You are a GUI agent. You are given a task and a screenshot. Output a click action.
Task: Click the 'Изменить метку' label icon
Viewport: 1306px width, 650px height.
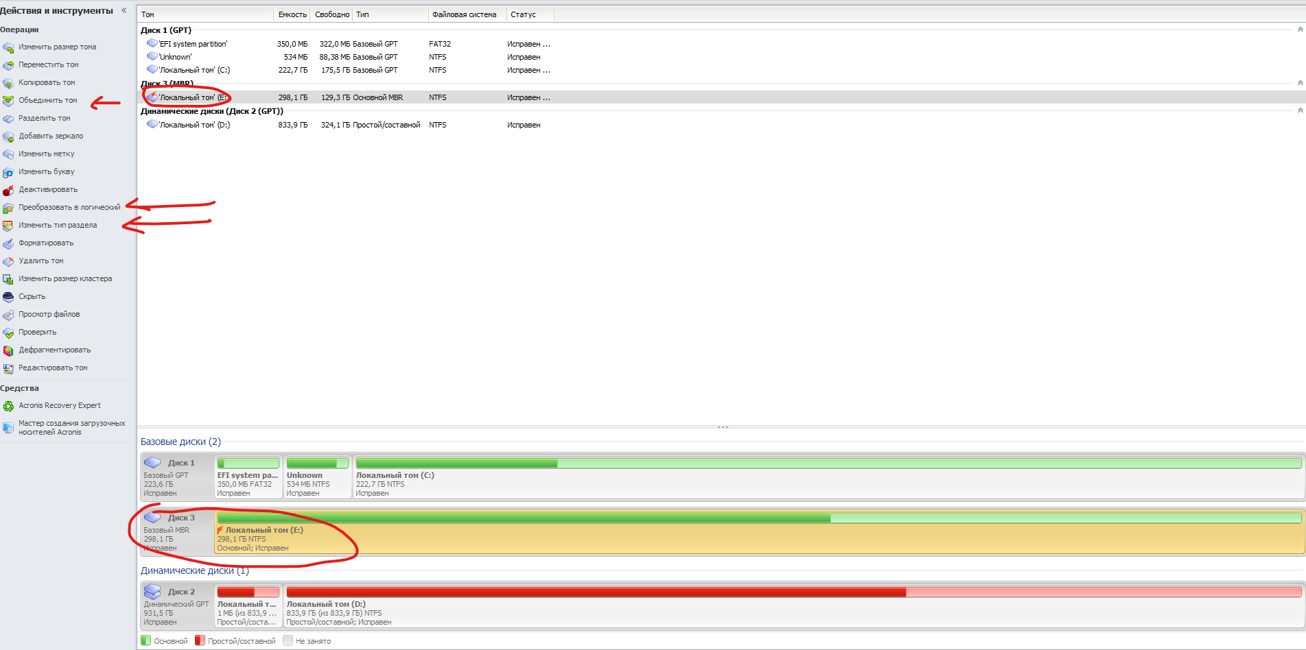pos(8,154)
